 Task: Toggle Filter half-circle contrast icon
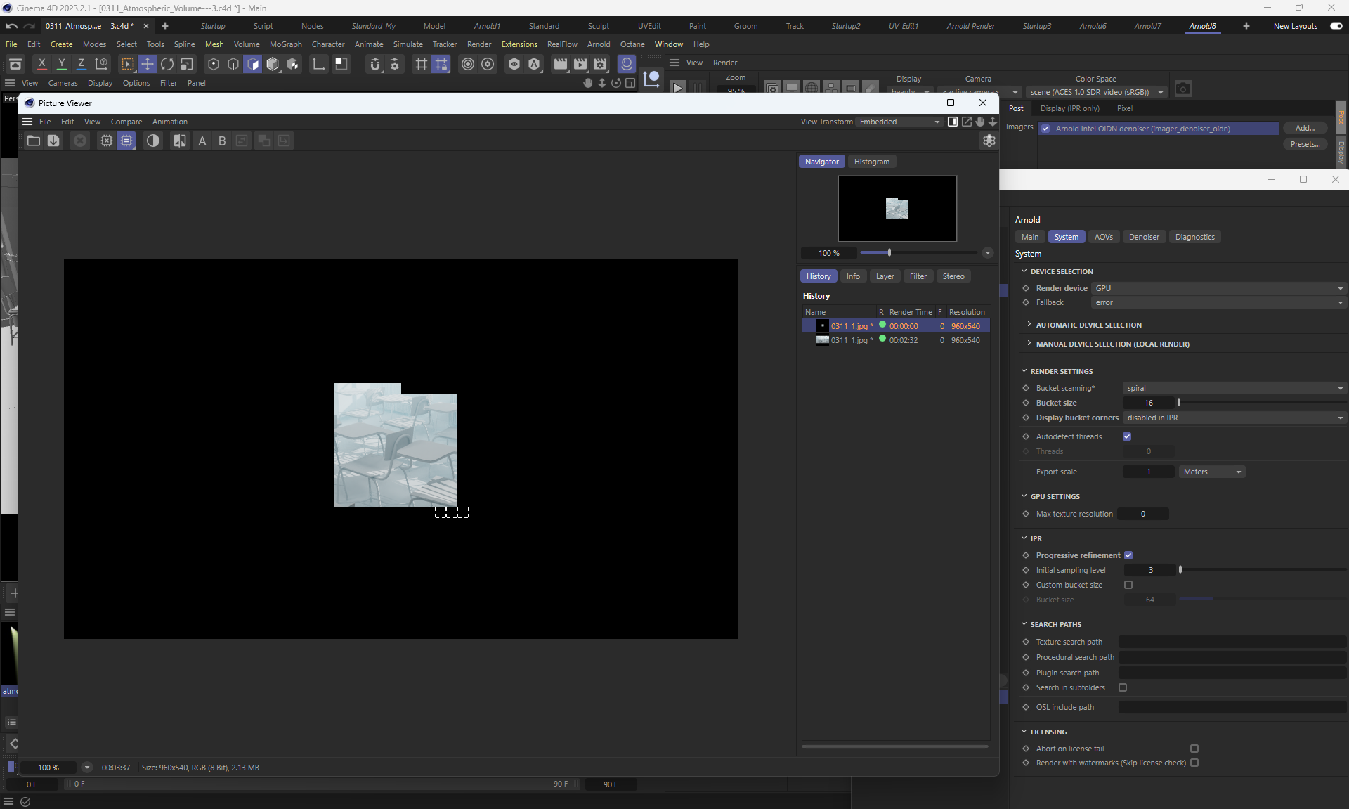152,141
